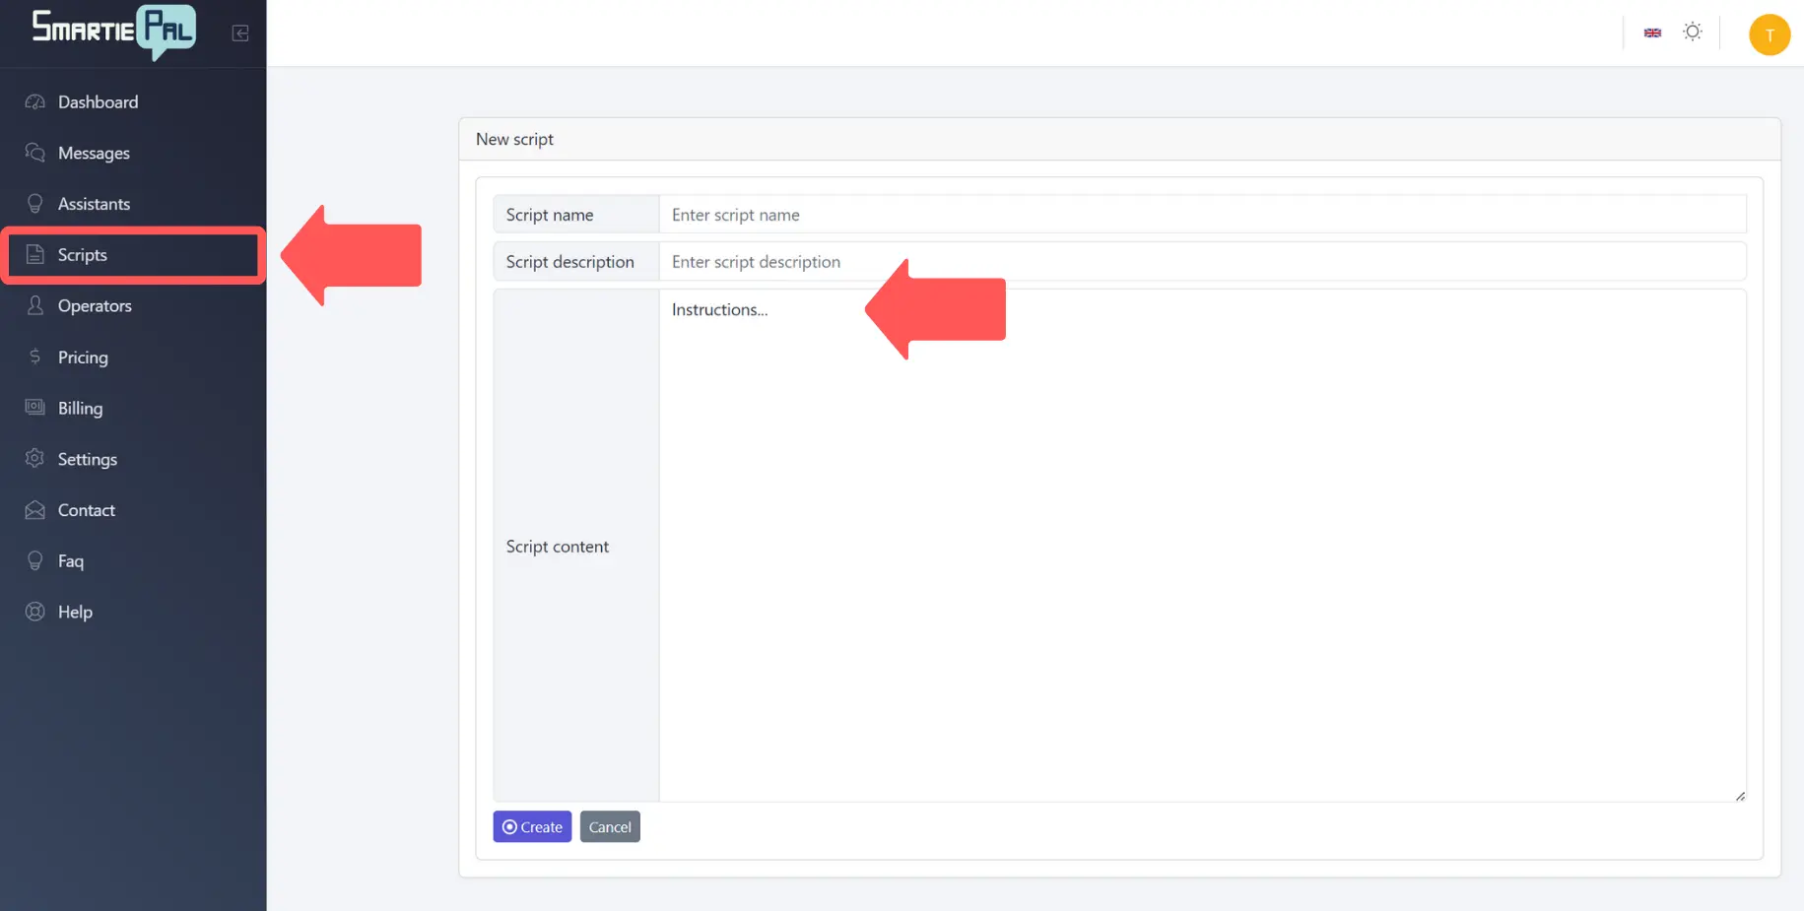Screen dimensions: 1804x911
Task: Open Messages from the sidebar
Action: tap(94, 153)
